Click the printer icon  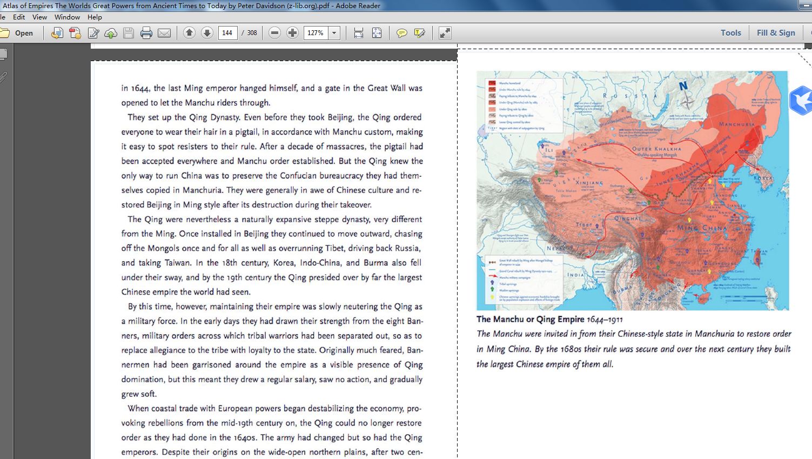146,33
